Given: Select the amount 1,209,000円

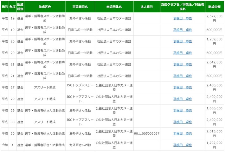Looking at the screenshot, I should (214, 41).
